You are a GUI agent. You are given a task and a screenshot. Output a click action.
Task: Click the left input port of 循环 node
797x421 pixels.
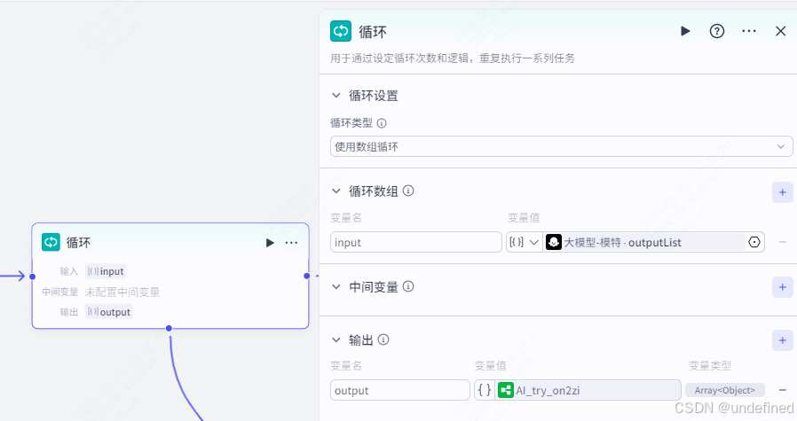[33, 277]
